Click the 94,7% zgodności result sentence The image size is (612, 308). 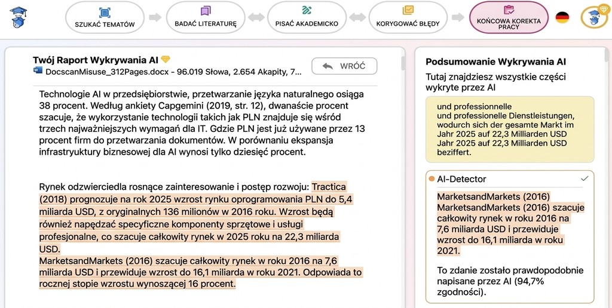pyautogui.click(x=510, y=281)
